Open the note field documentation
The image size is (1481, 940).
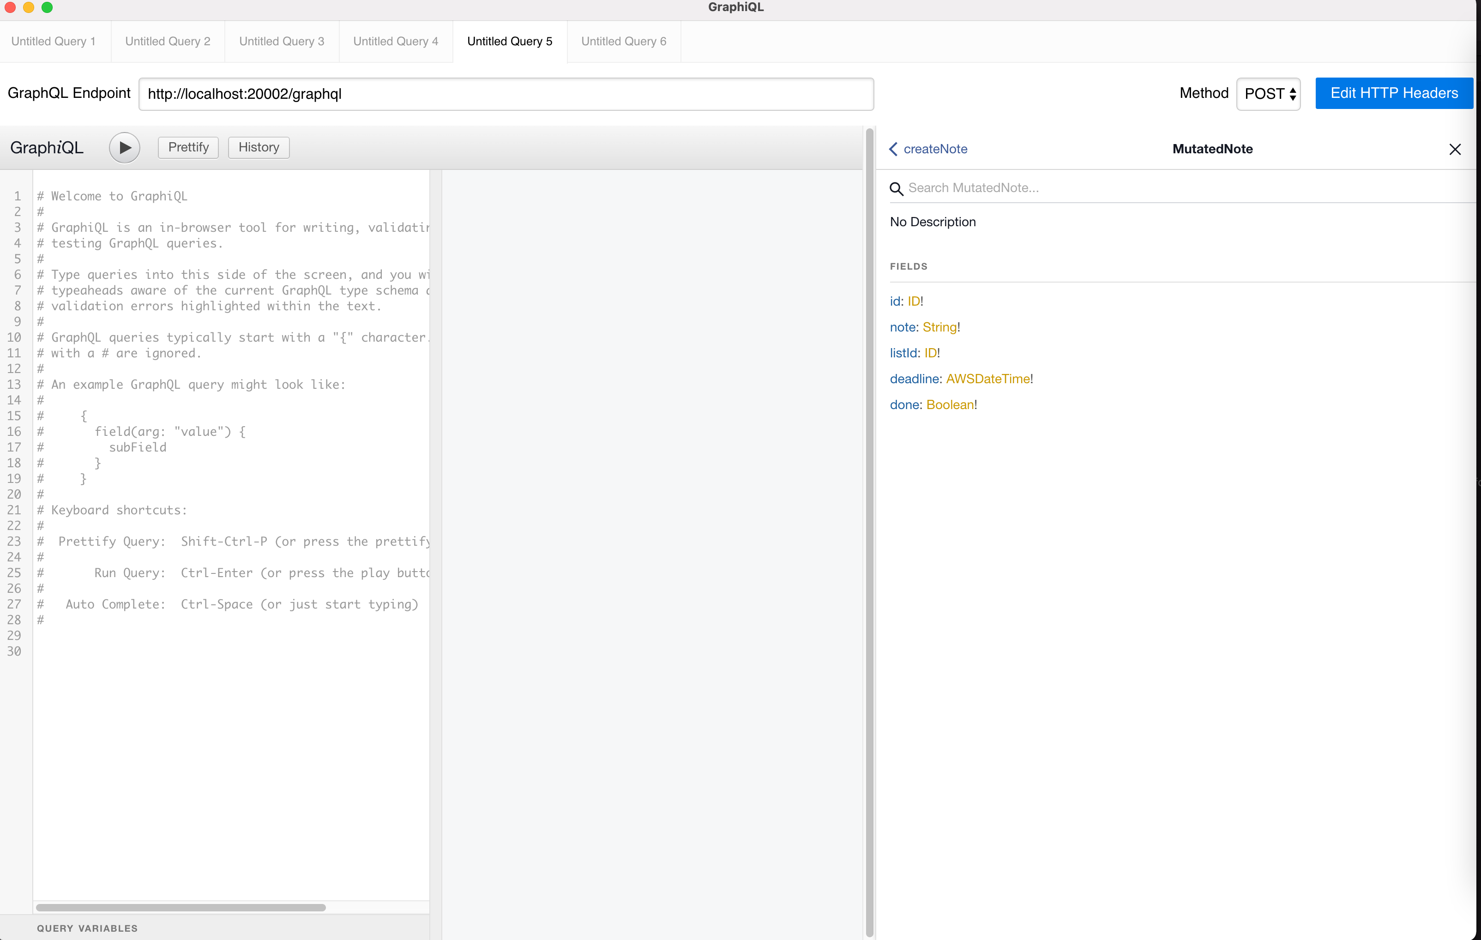(902, 327)
